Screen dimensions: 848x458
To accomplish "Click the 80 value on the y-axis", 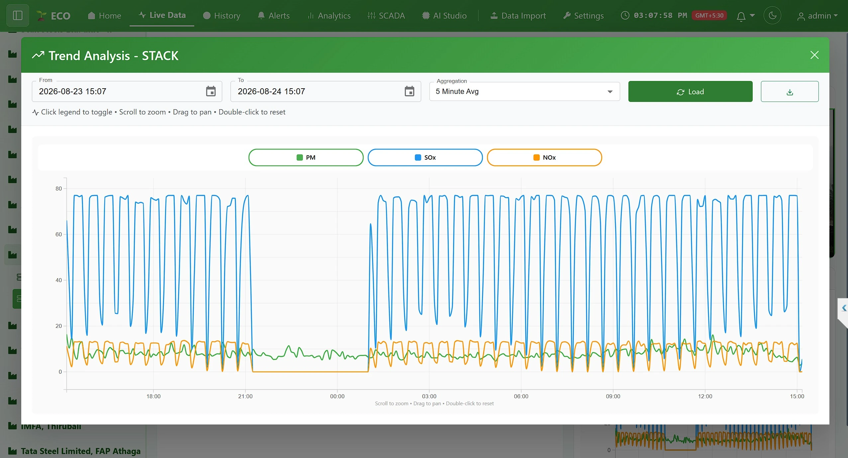I will tap(58, 189).
